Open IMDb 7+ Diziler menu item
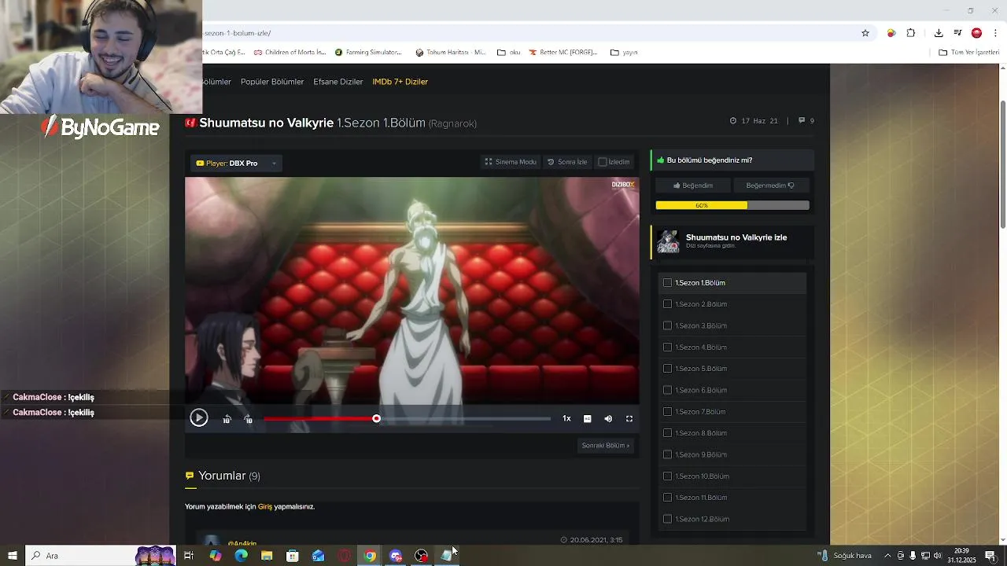 [400, 82]
